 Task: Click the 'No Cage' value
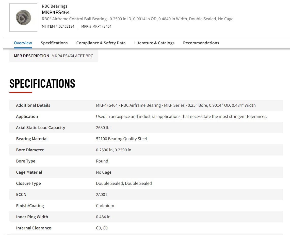tap(104, 172)
